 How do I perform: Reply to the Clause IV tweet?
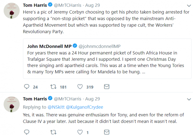point(27,132)
